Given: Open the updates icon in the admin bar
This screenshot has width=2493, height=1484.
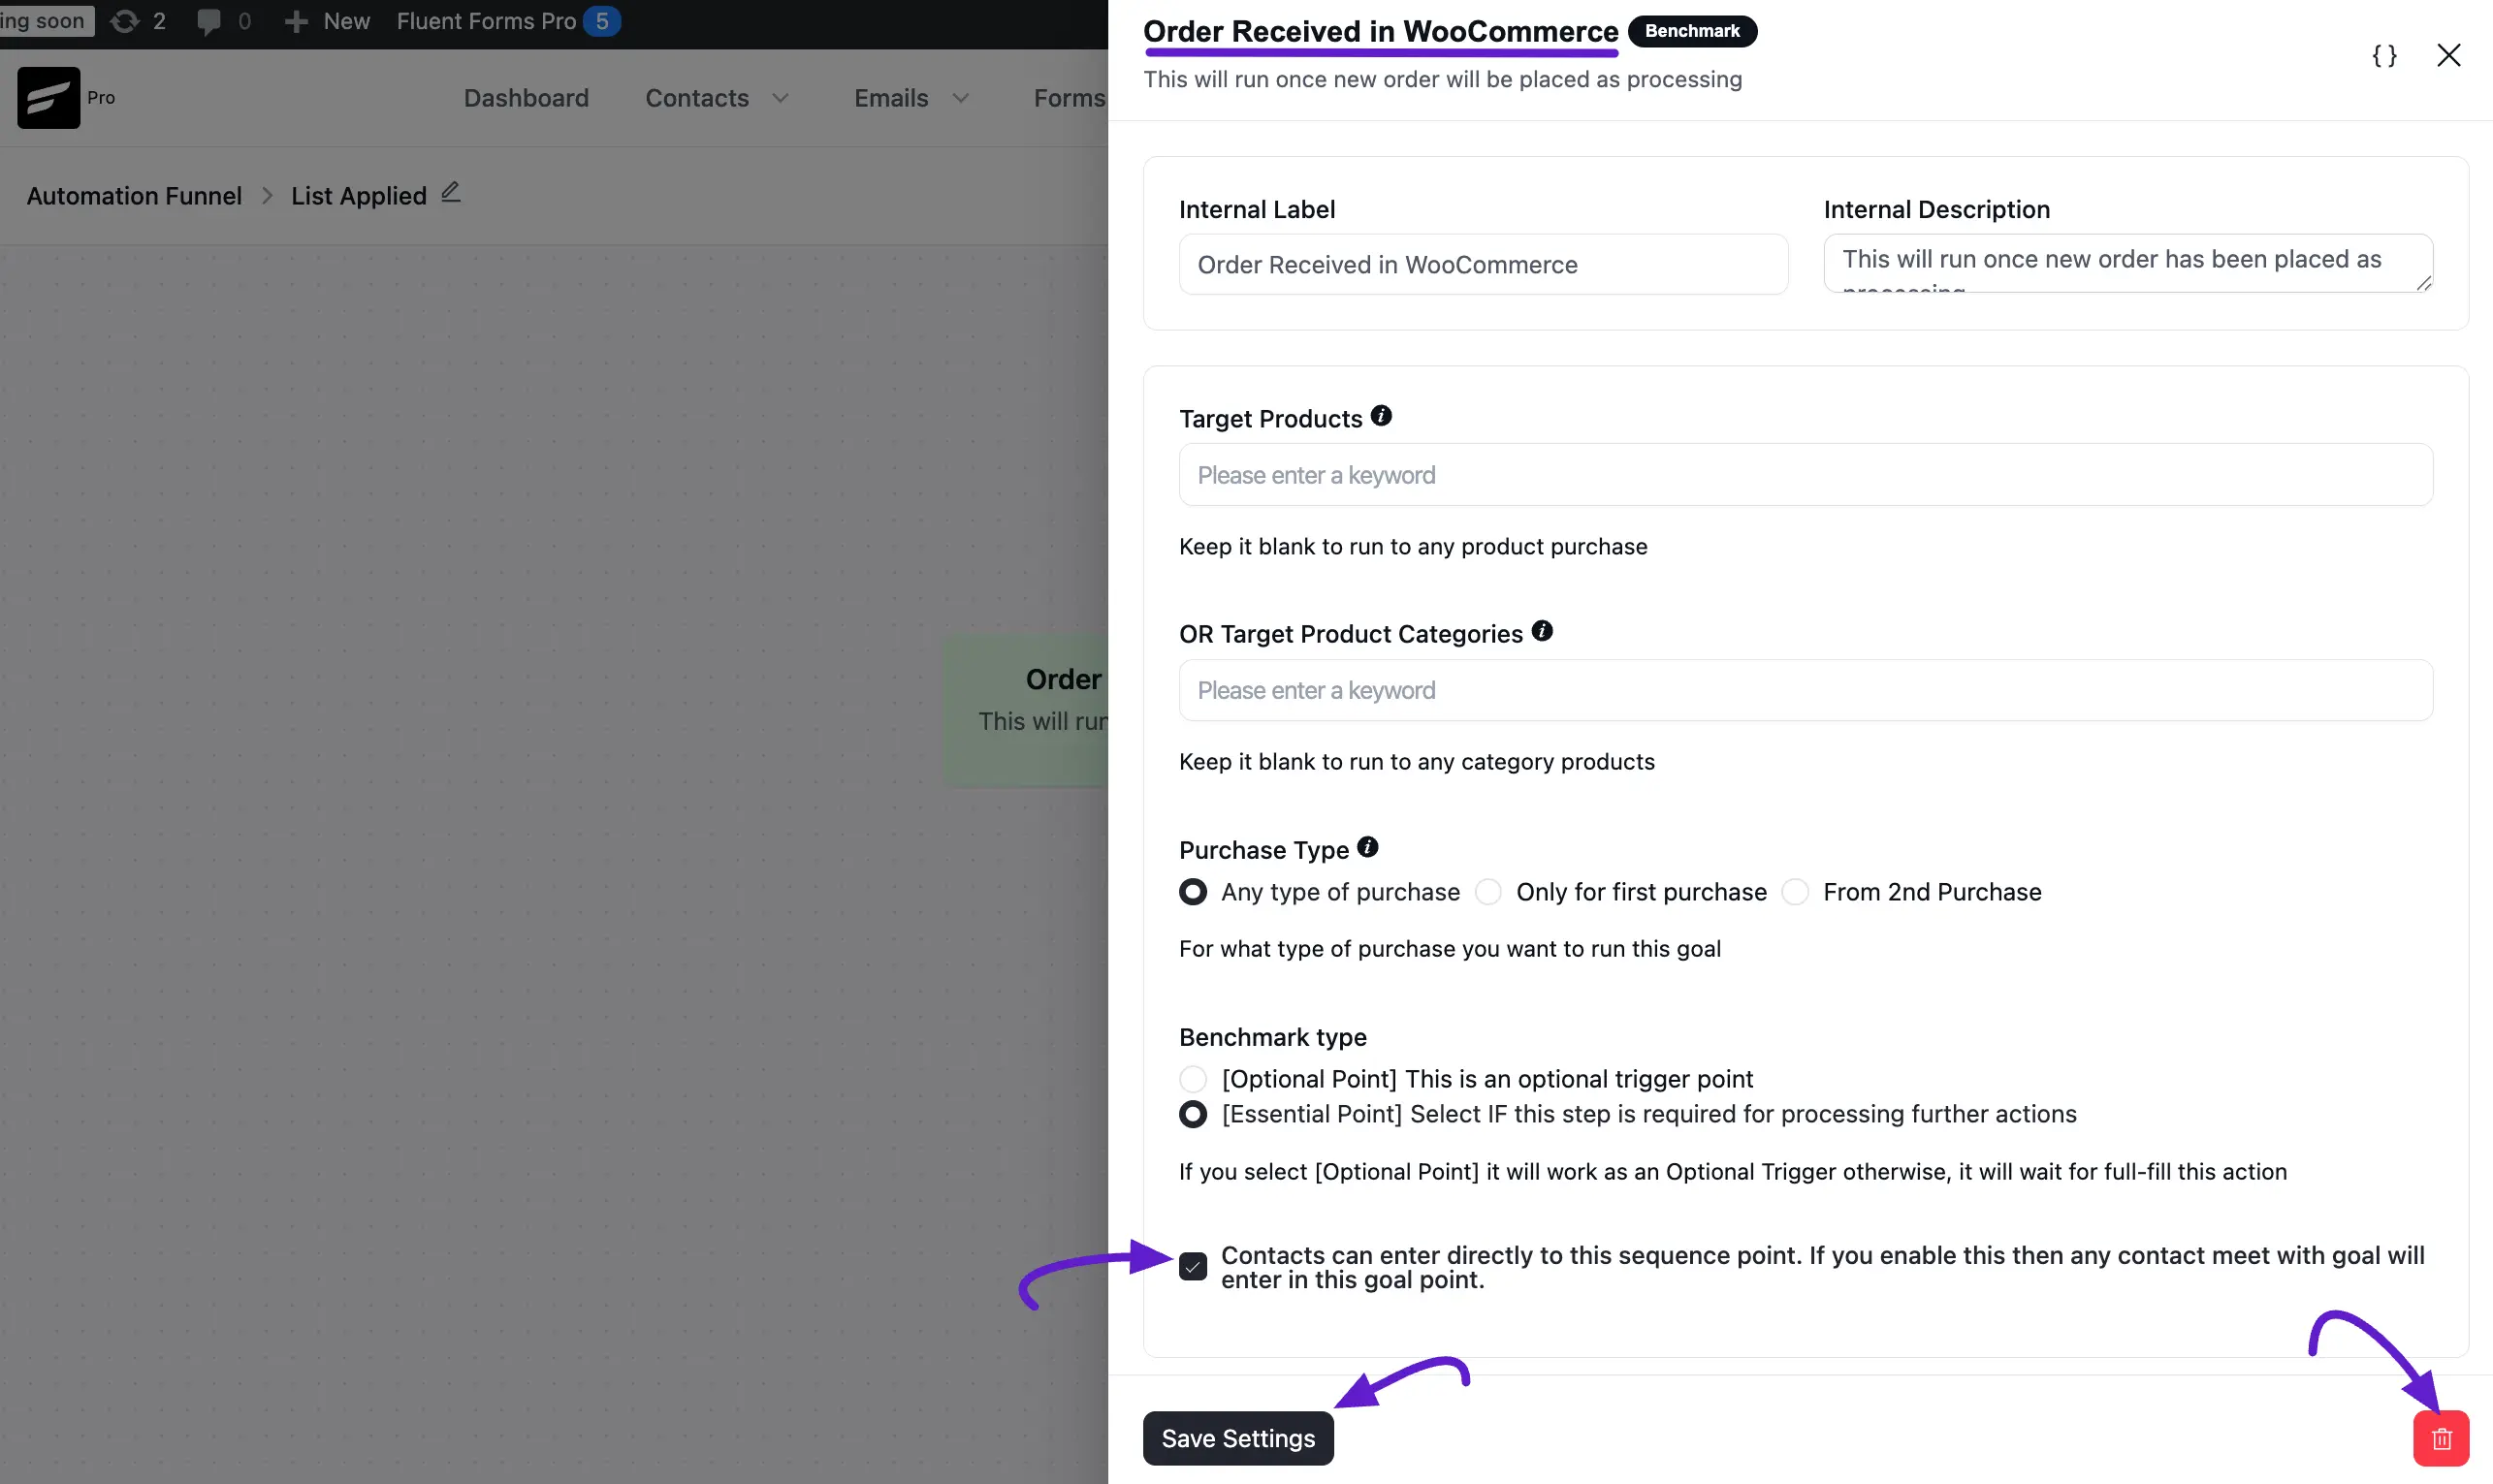Looking at the screenshot, I should [x=124, y=21].
